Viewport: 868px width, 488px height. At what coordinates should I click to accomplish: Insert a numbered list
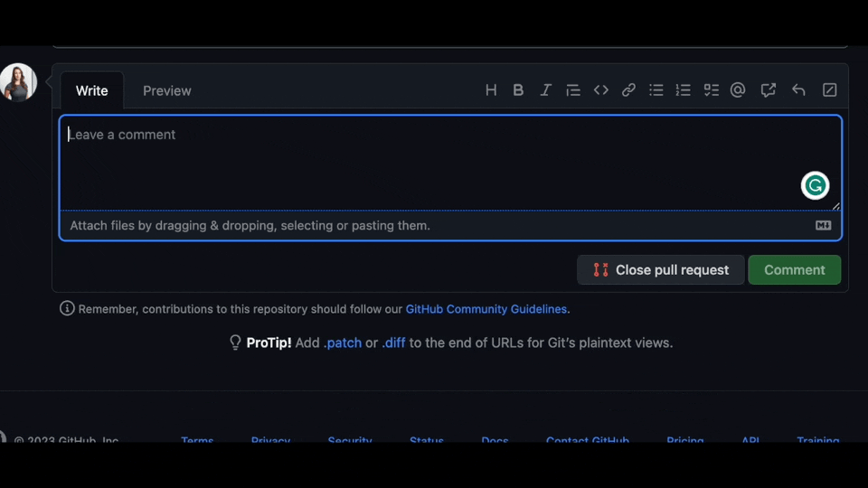pos(684,90)
